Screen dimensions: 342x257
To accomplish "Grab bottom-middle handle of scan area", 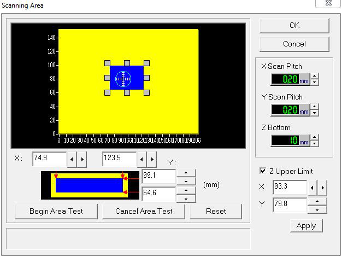I will pyautogui.click(x=127, y=93).
